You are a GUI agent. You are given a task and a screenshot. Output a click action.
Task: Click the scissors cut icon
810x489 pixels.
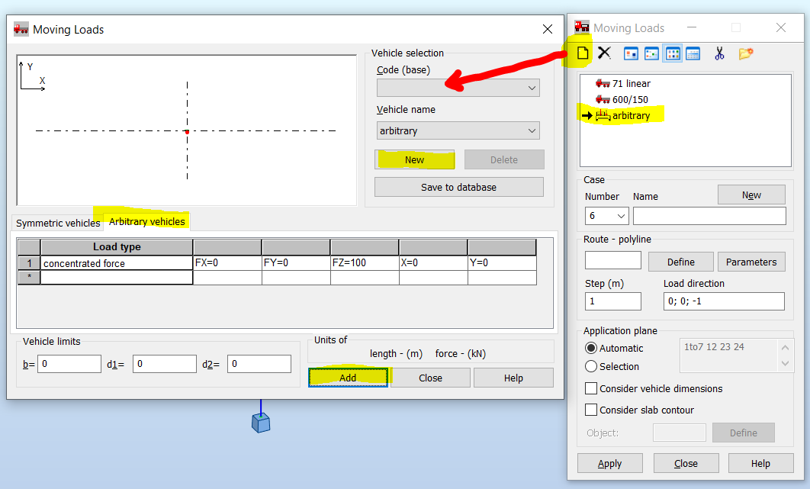718,53
